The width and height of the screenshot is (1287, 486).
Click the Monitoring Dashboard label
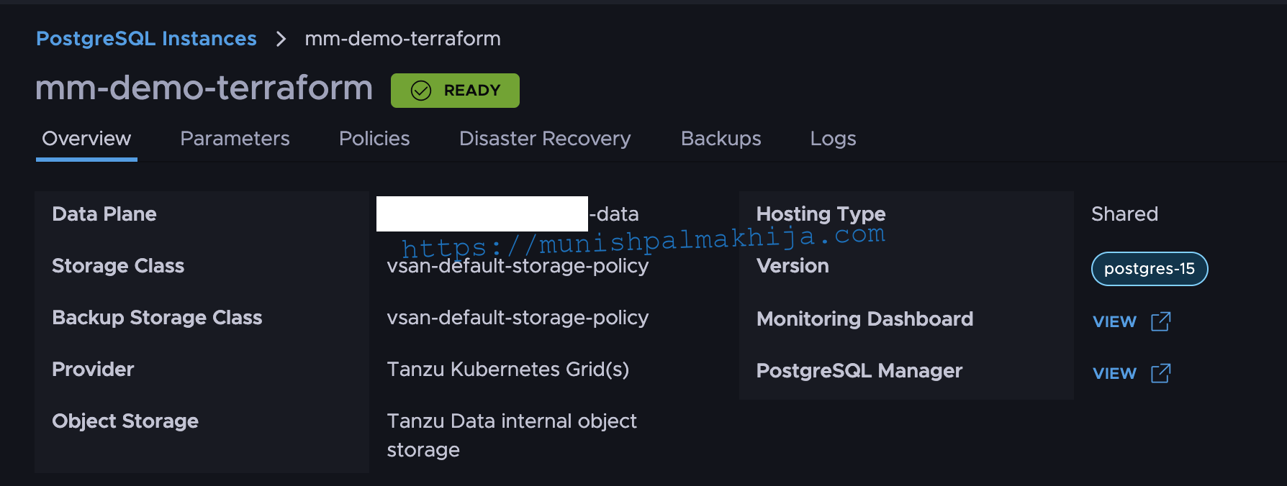click(864, 319)
